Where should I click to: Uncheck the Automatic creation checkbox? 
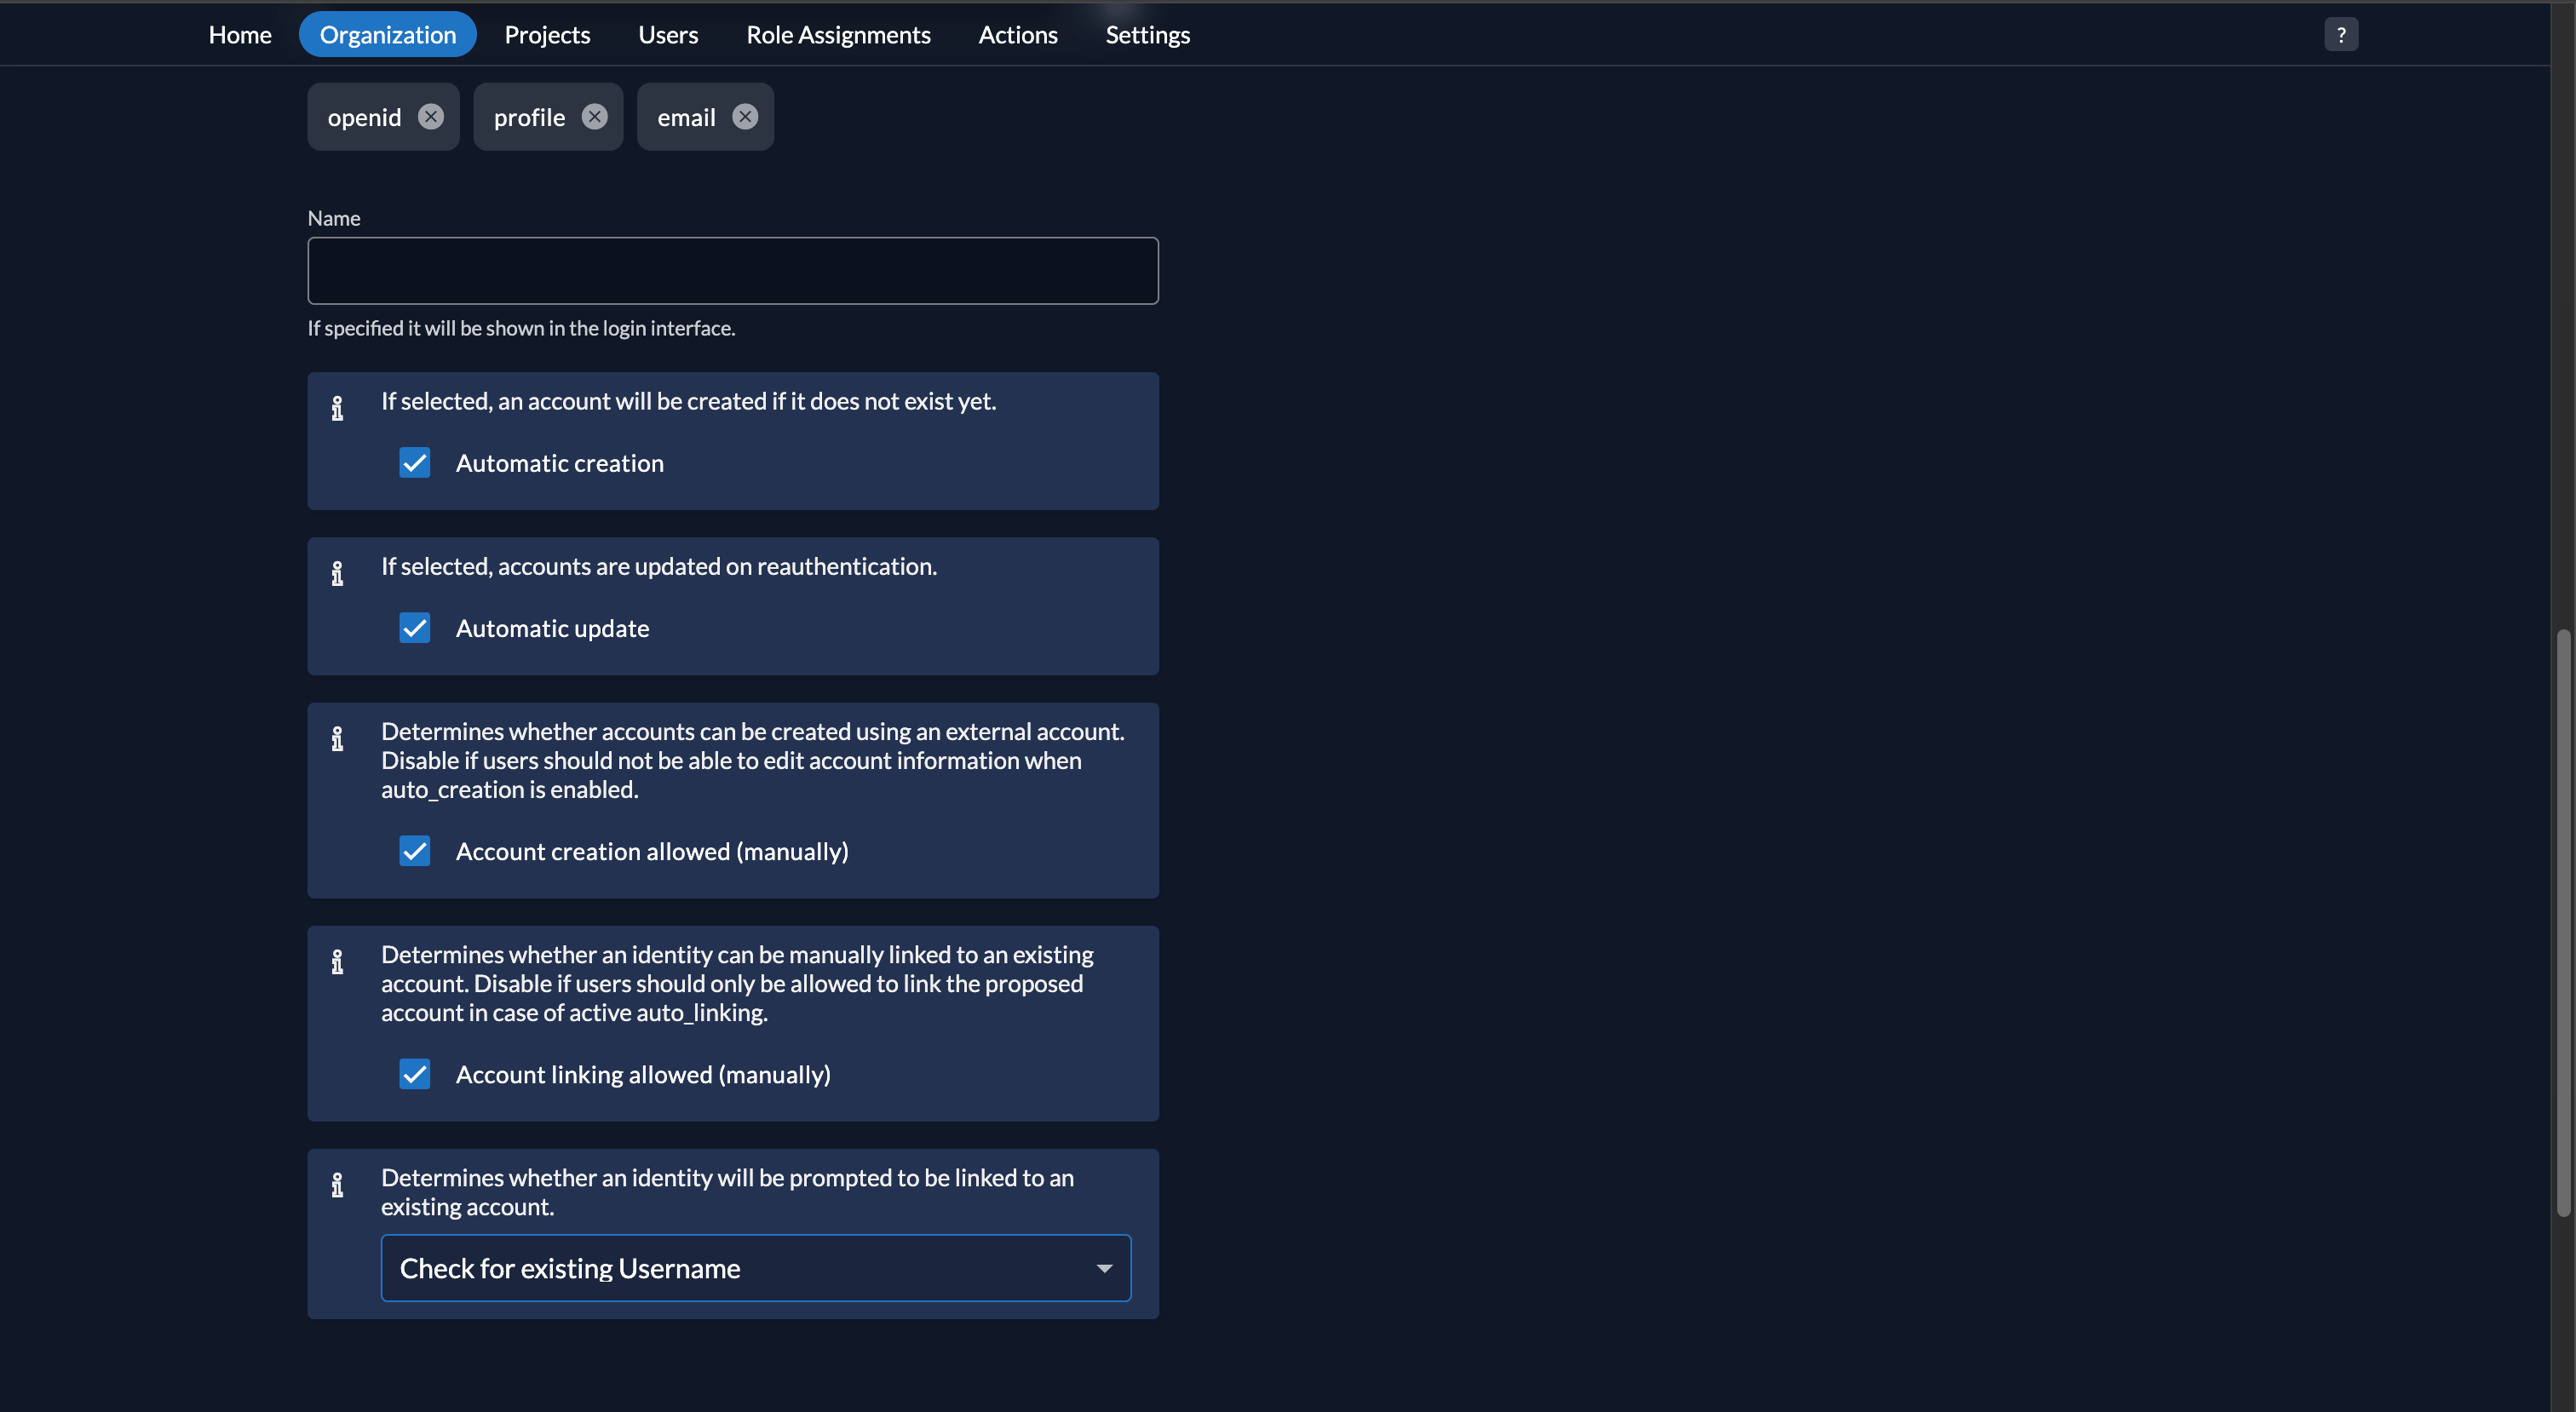[415, 463]
